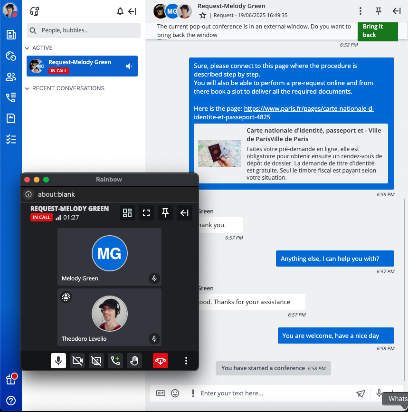This screenshot has width=408, height=412.
Task: Open conversation header three-dot menu
Action: coord(361,11)
